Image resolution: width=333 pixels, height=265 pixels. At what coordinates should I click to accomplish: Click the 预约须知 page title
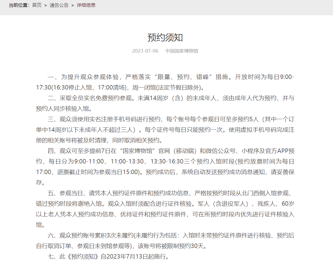point(165,38)
